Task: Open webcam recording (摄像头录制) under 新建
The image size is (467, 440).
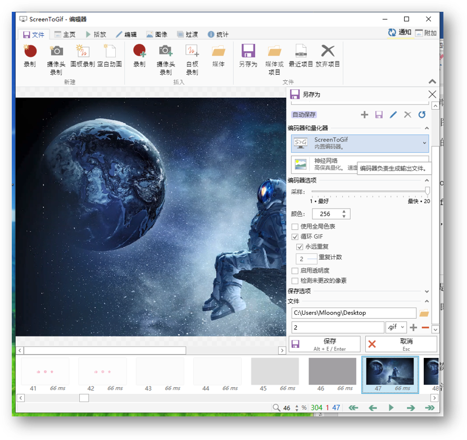Action: coord(56,60)
